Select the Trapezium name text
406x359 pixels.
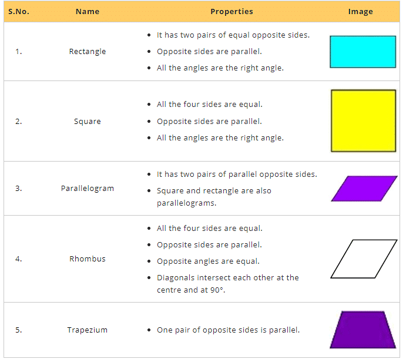[x=88, y=330]
